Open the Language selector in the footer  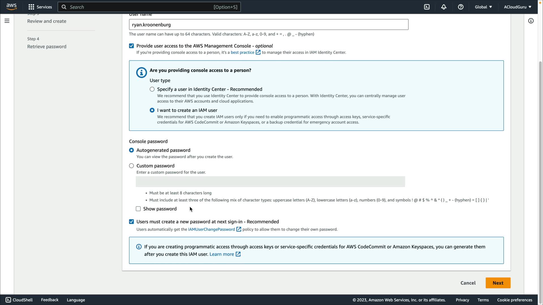point(76,300)
